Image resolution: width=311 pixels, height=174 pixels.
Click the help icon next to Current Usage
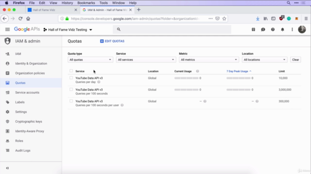point(197,71)
